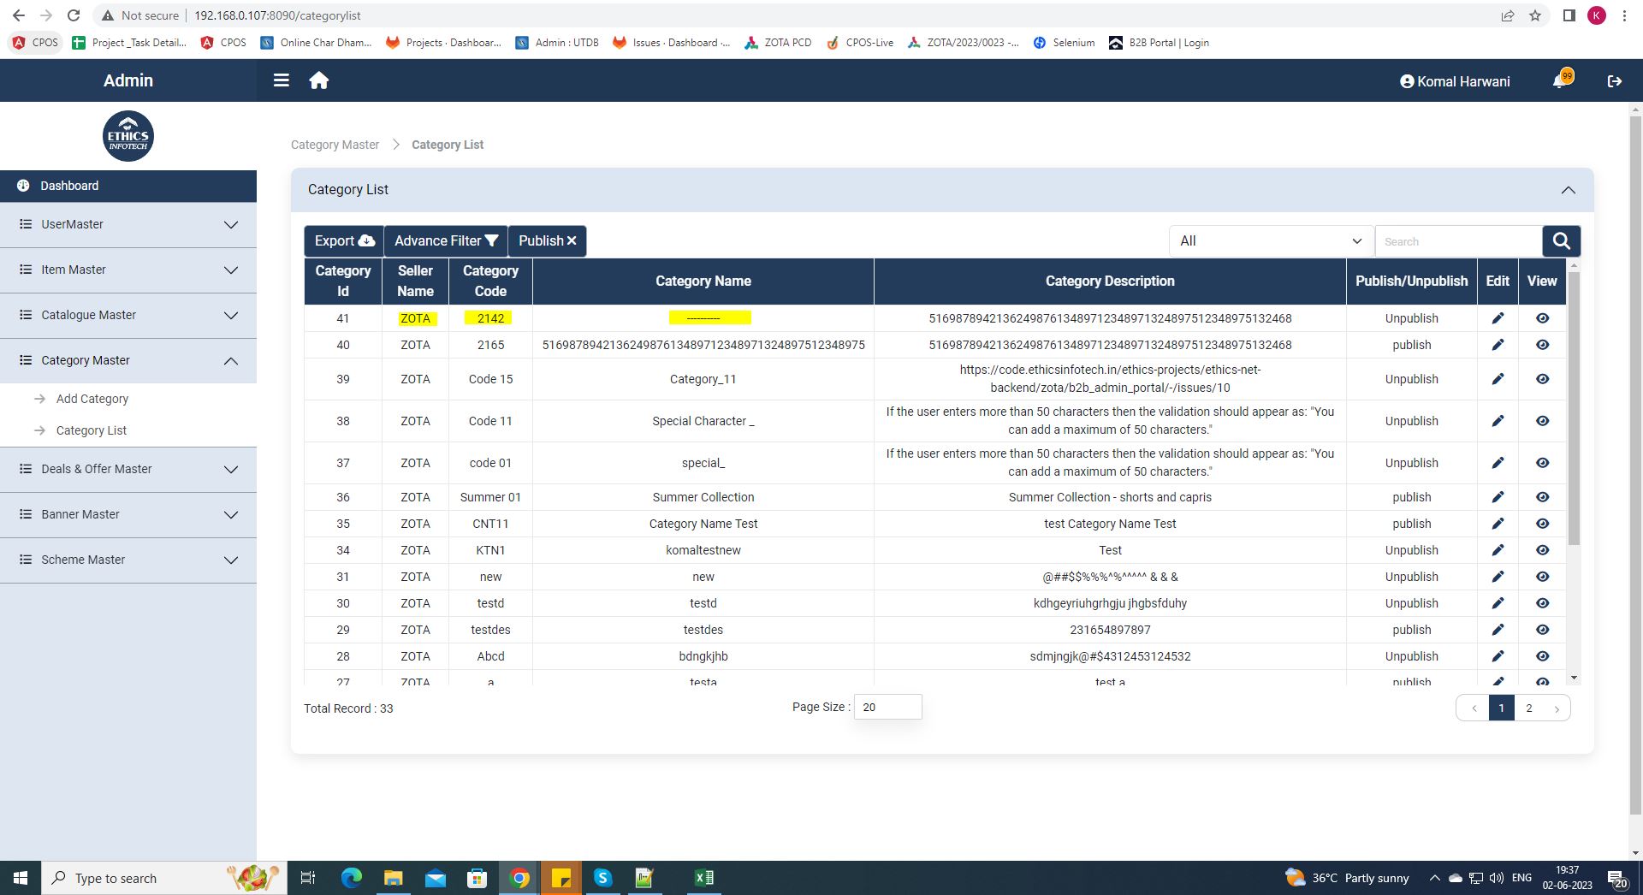1643x895 pixels.
Task: View category 40 details via eye icon
Action: pos(1542,345)
